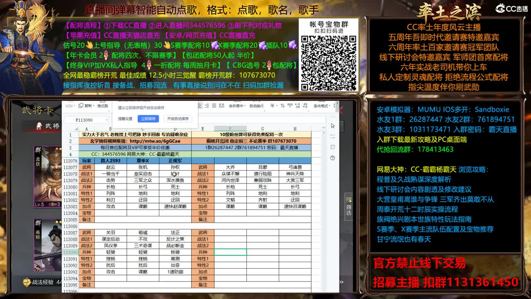Screen dimensions: 531x299
Task: Click cell containing 关羽
Action: pos(110,233)
